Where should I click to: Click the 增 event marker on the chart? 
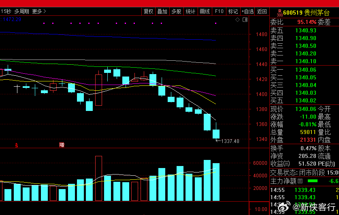[x=62, y=145]
